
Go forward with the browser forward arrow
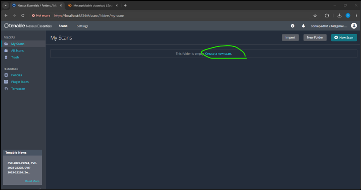coord(14,16)
